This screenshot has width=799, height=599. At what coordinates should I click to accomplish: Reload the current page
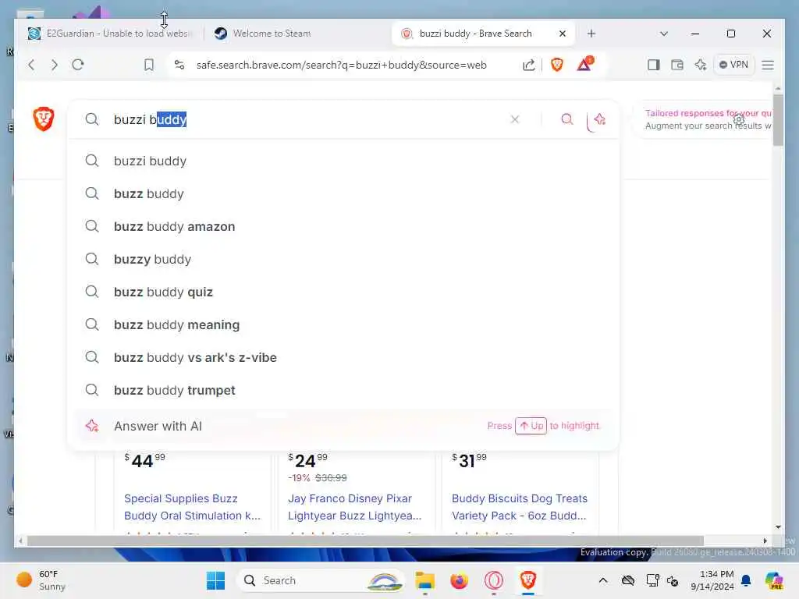point(78,65)
